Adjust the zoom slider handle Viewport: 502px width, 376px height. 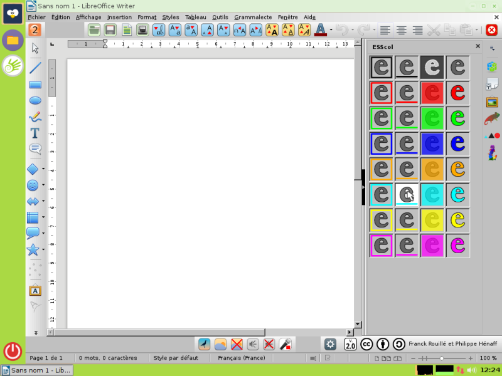tap(442, 358)
